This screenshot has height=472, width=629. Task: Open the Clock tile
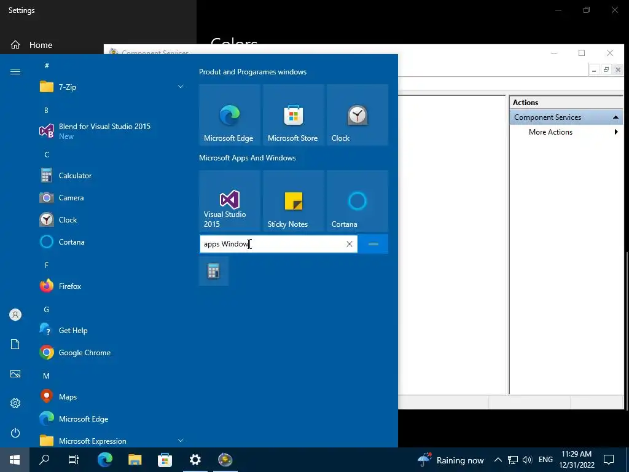[x=357, y=115]
